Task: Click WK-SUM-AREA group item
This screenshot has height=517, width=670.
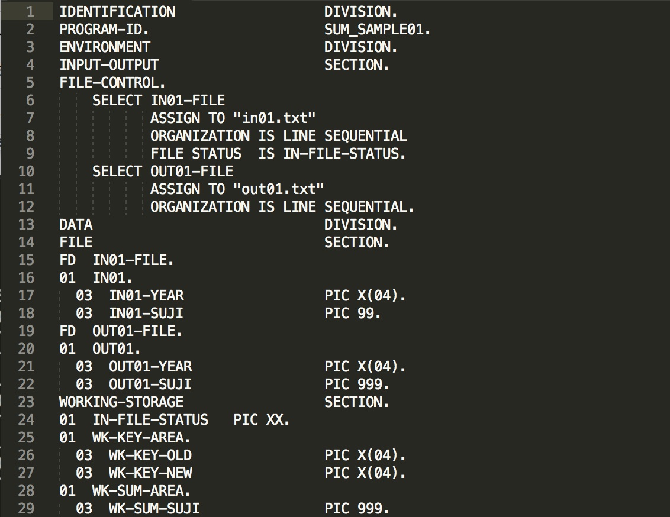Action: click(x=141, y=490)
